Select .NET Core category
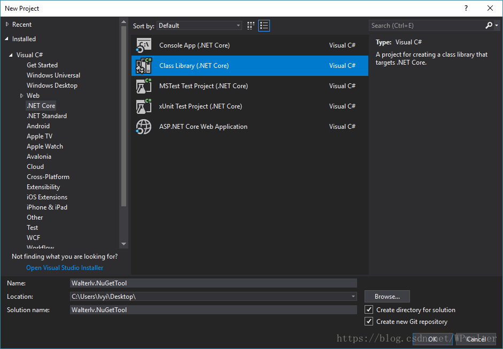Viewport: 503px width, 349px height. tap(41, 105)
